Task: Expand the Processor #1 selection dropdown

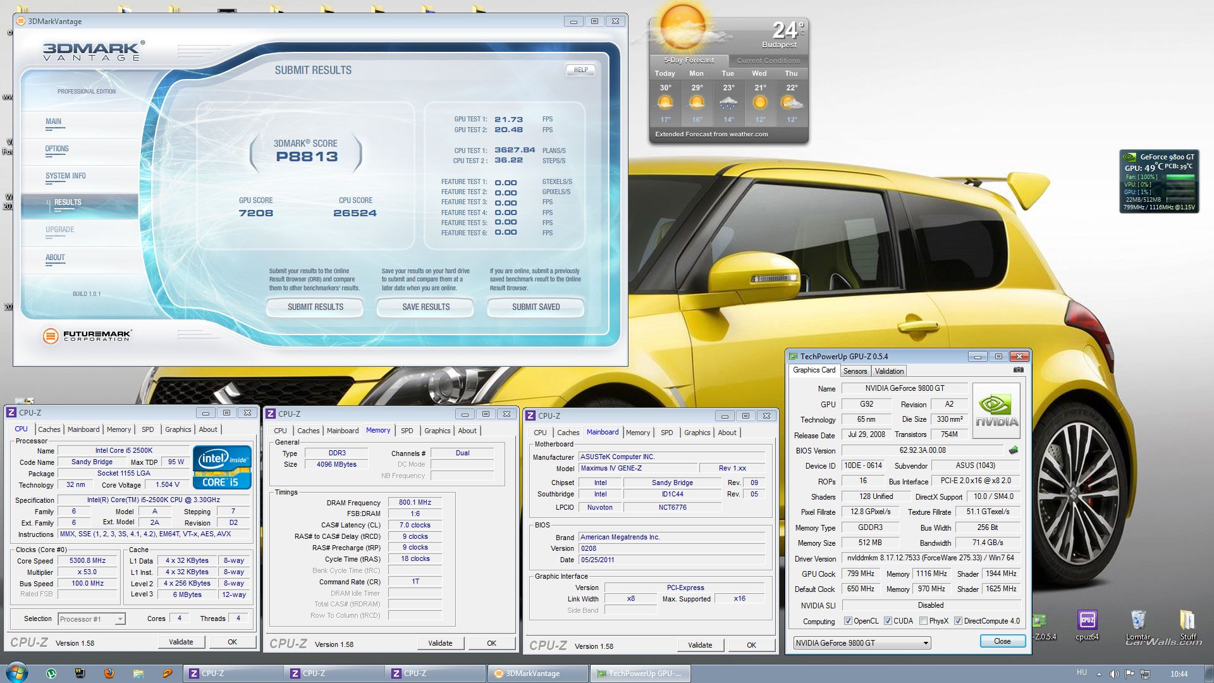Action: coord(120,619)
